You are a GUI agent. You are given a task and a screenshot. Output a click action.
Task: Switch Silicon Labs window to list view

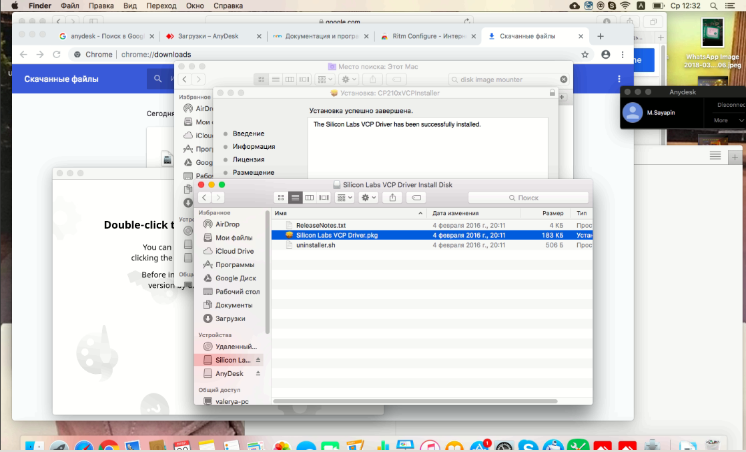295,198
